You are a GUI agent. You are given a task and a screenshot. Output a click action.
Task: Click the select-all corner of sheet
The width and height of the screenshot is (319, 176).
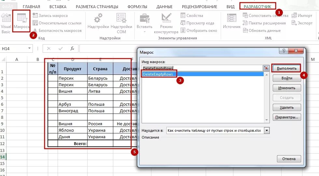[x=3, y=59]
